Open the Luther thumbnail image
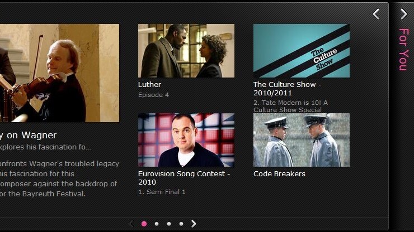This screenshot has height=232, width=414. [x=186, y=51]
